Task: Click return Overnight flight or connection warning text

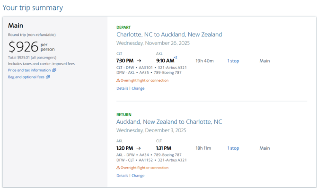Action: [144, 168]
